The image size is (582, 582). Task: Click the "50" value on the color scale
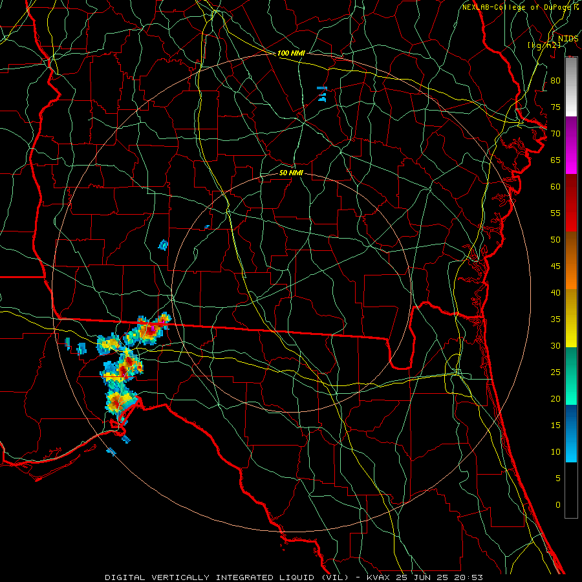coord(555,239)
